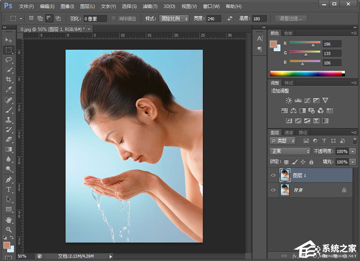Switch to the 通道 tab
360x261 pixels.
[289, 133]
